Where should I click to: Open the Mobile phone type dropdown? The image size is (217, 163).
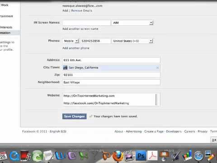coord(71,41)
